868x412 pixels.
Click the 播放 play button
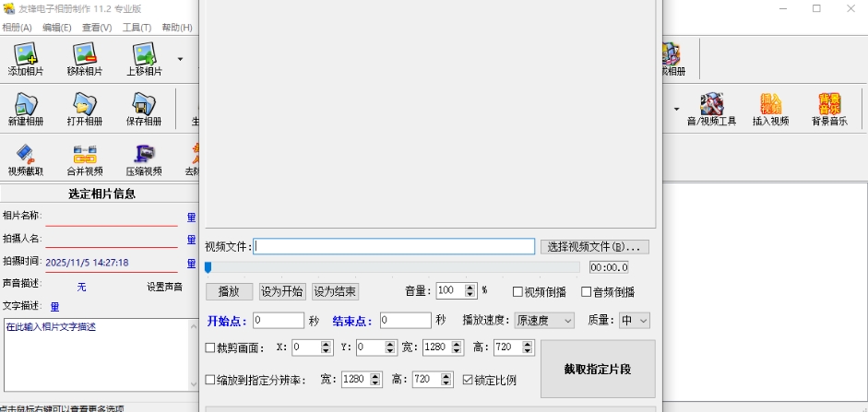point(229,291)
